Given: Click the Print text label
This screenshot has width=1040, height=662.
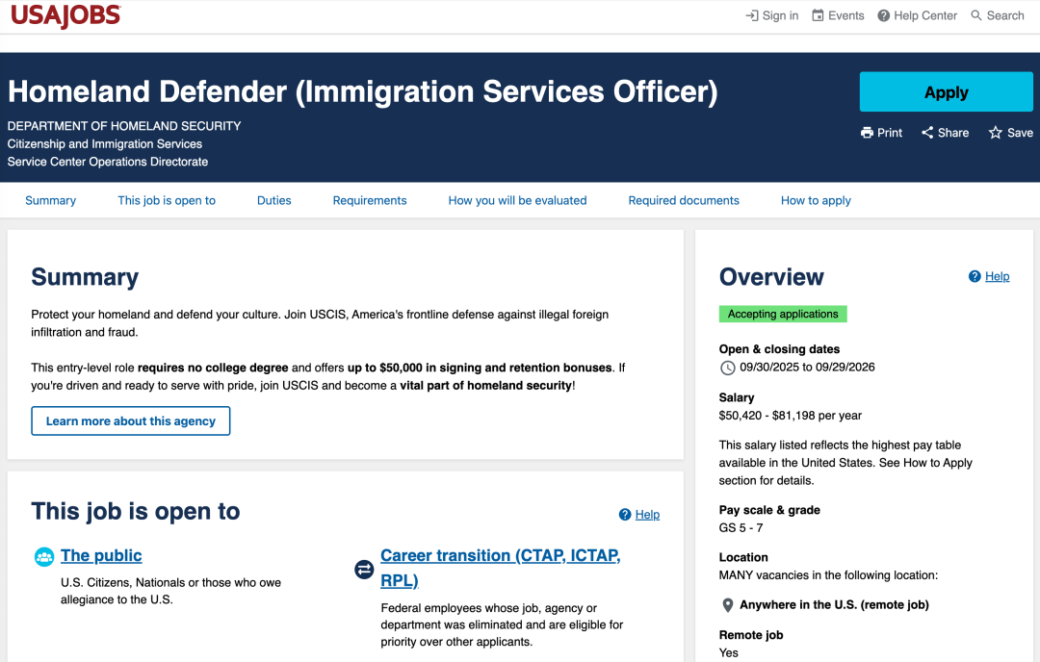Looking at the screenshot, I should 890,133.
